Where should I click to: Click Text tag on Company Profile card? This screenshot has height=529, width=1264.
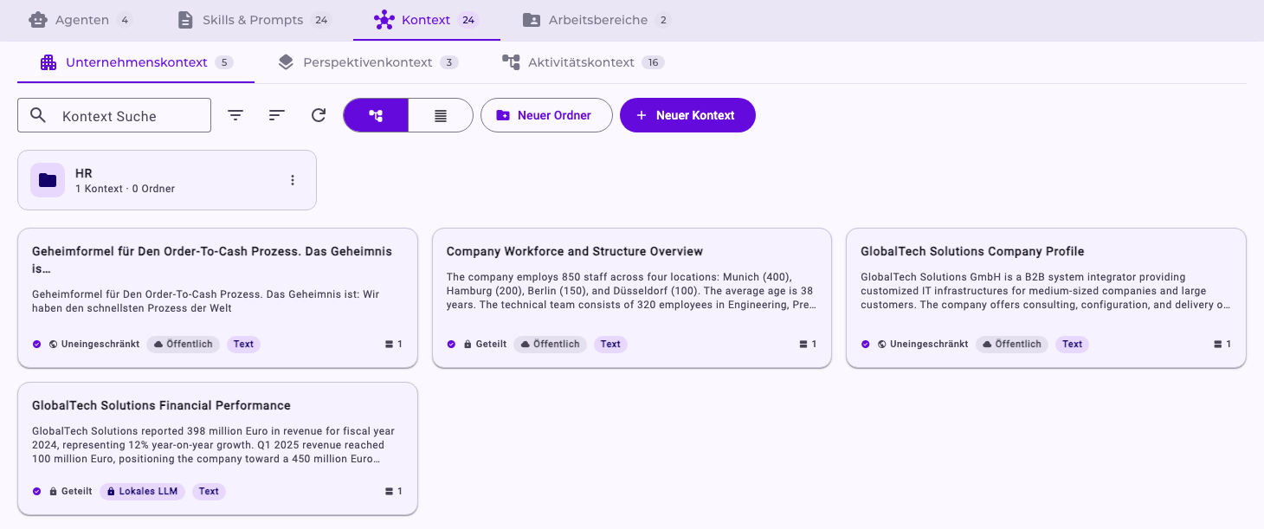click(1072, 344)
